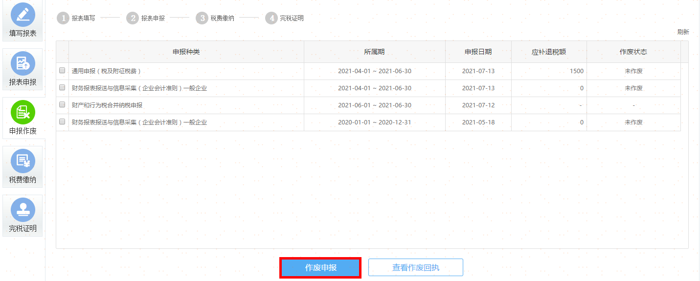700x281 pixels.
Task: Click the 2020-01-01 ~ 2020-12-31 period cell
Action: coord(375,122)
